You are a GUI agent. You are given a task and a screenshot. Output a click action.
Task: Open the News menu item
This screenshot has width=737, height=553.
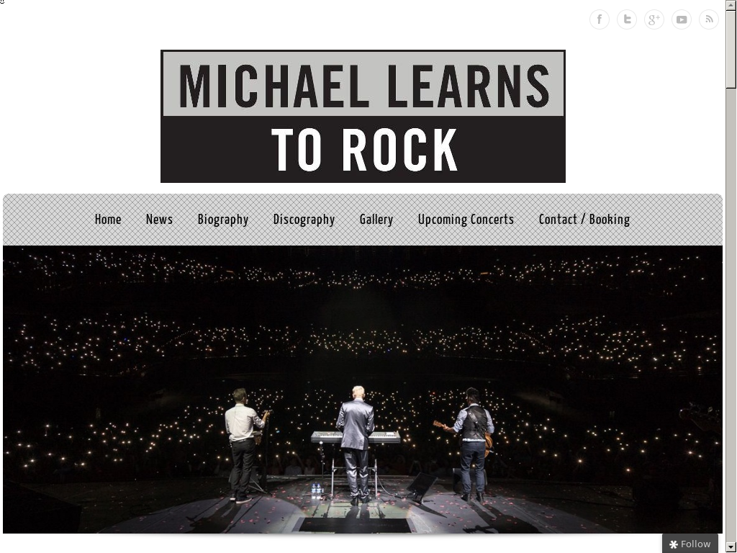pyautogui.click(x=159, y=220)
